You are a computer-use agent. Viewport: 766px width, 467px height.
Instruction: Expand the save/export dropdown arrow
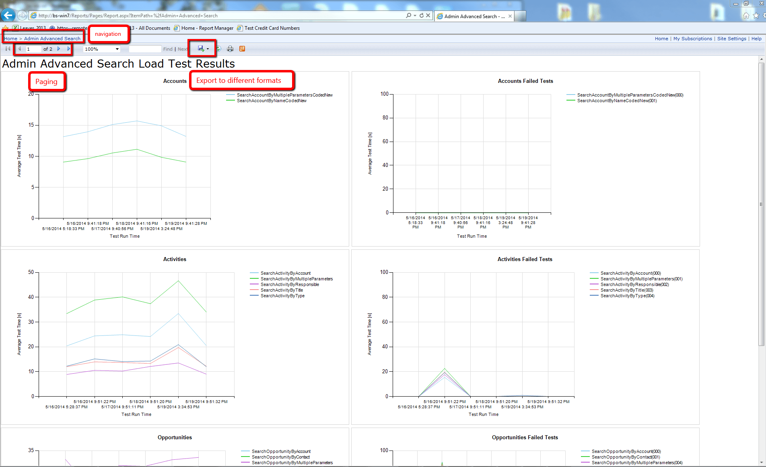coord(208,49)
